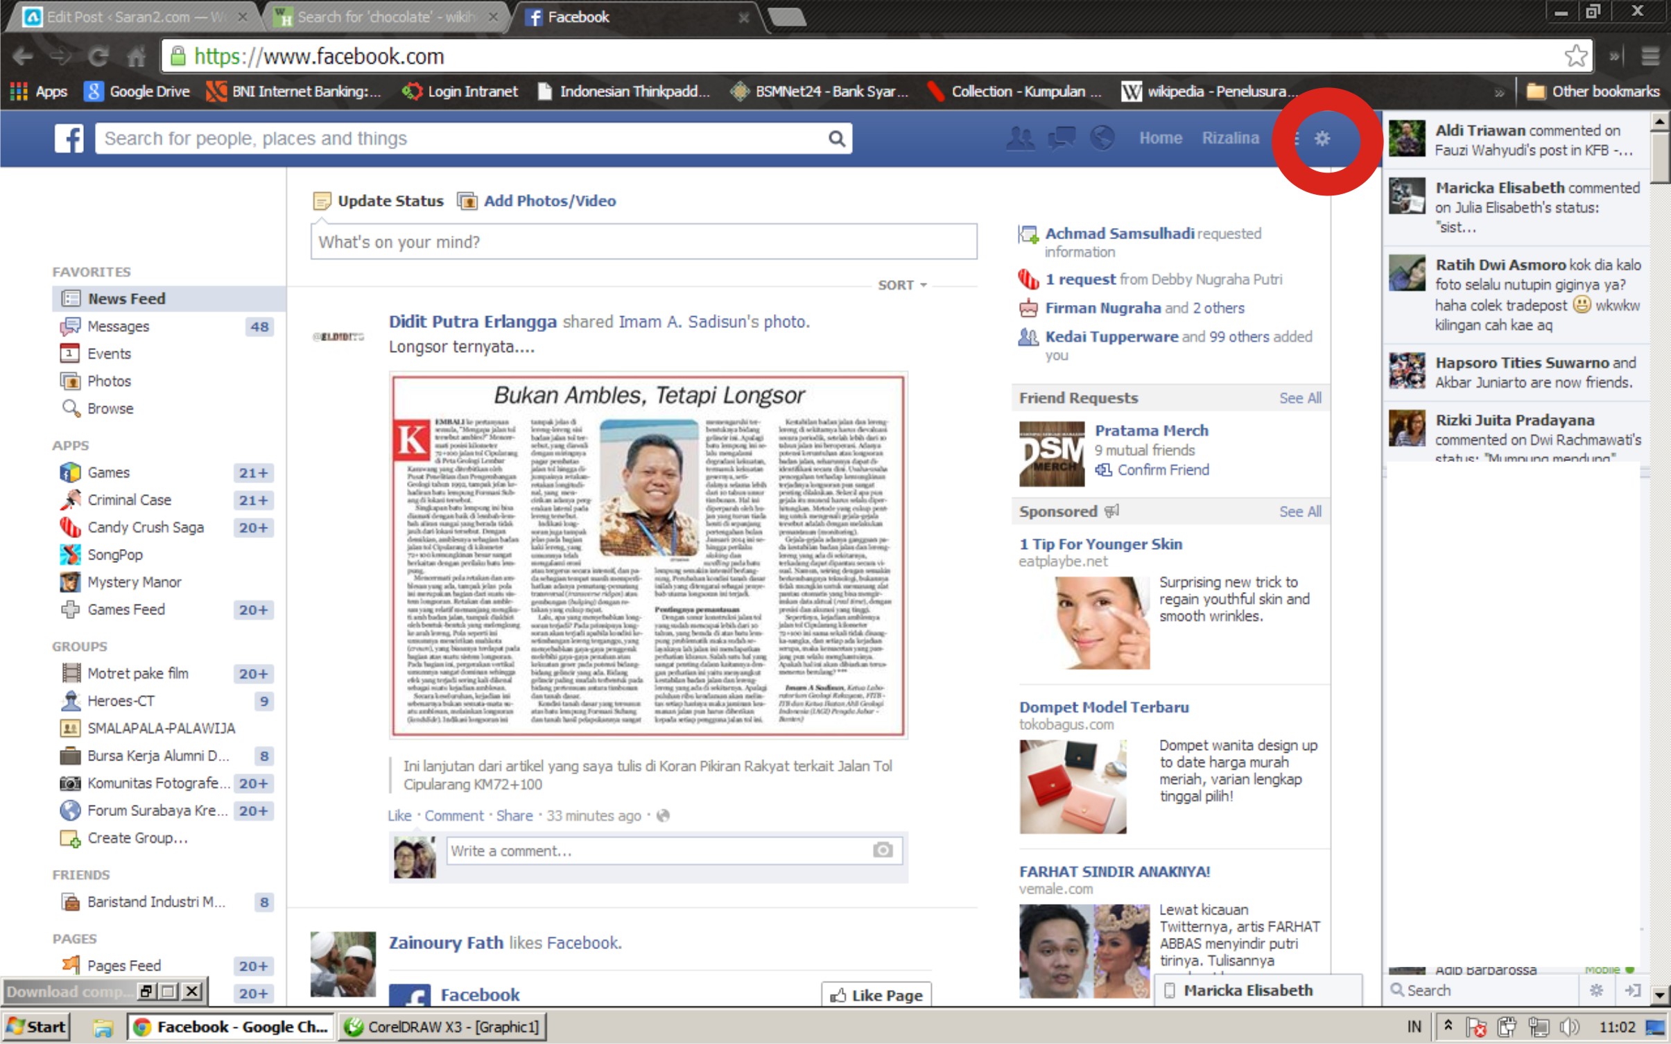Open the friend requests icon in top bar

[x=1020, y=138]
